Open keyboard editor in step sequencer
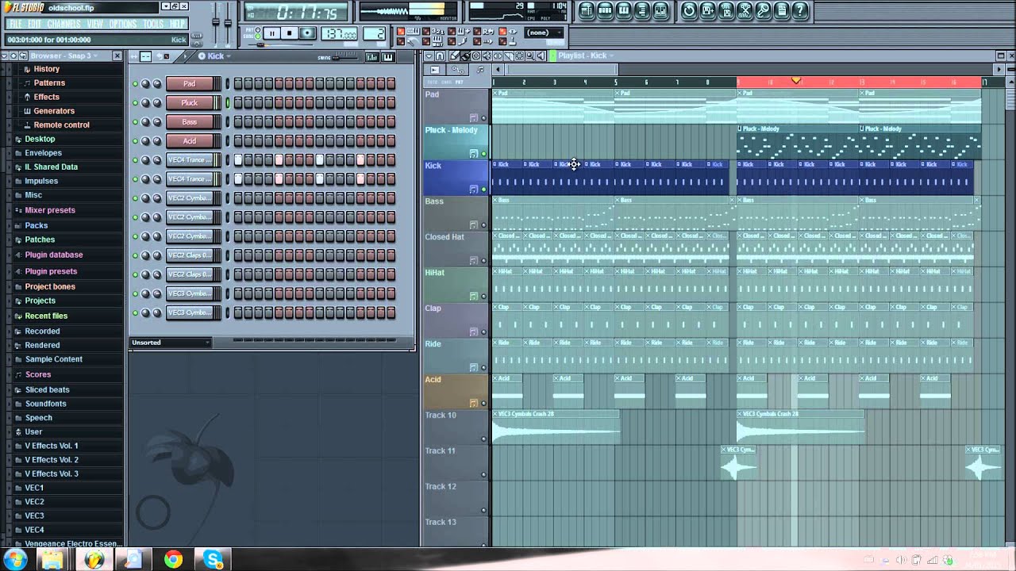This screenshot has width=1016, height=571. coord(388,57)
